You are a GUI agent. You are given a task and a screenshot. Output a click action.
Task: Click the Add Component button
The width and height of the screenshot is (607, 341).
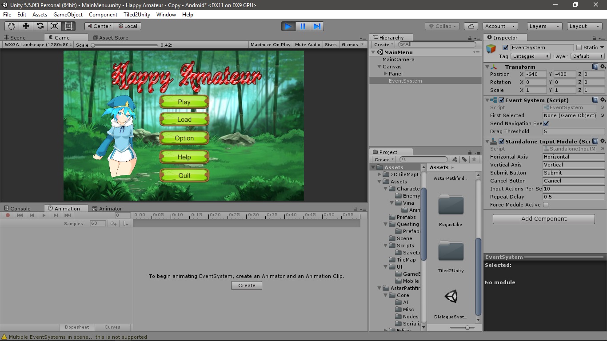tap(543, 219)
